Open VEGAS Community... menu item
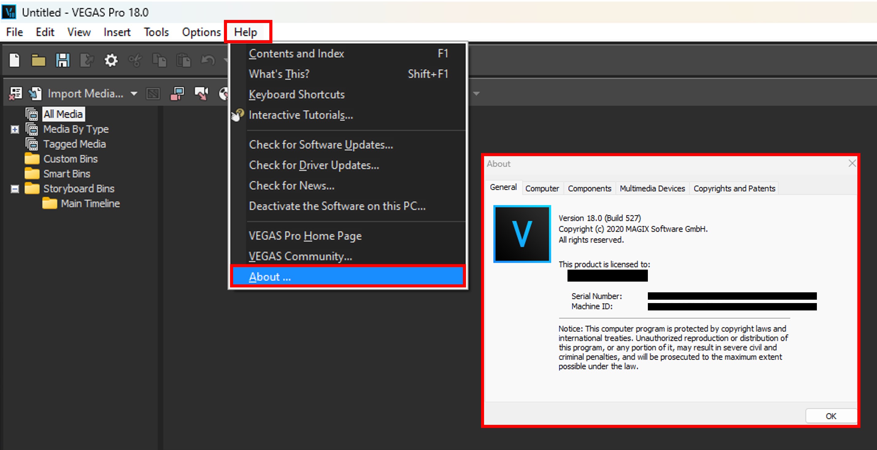Screen dimensions: 877x450 [x=348, y=256]
